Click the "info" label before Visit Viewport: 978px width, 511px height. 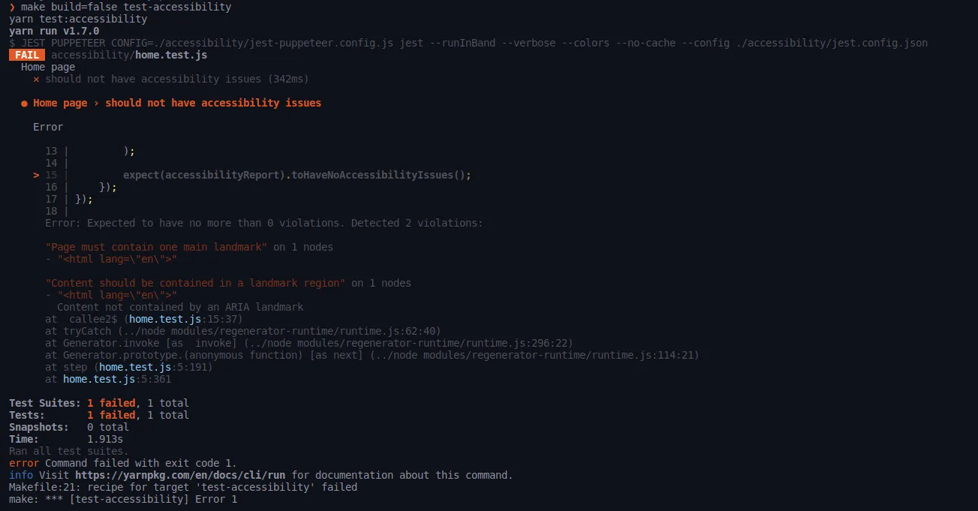click(21, 476)
